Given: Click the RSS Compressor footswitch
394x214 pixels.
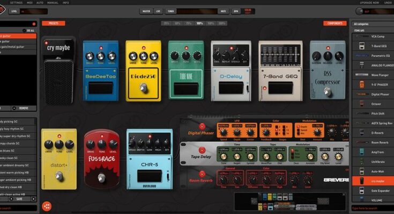Looking at the screenshot, I should [328, 92].
